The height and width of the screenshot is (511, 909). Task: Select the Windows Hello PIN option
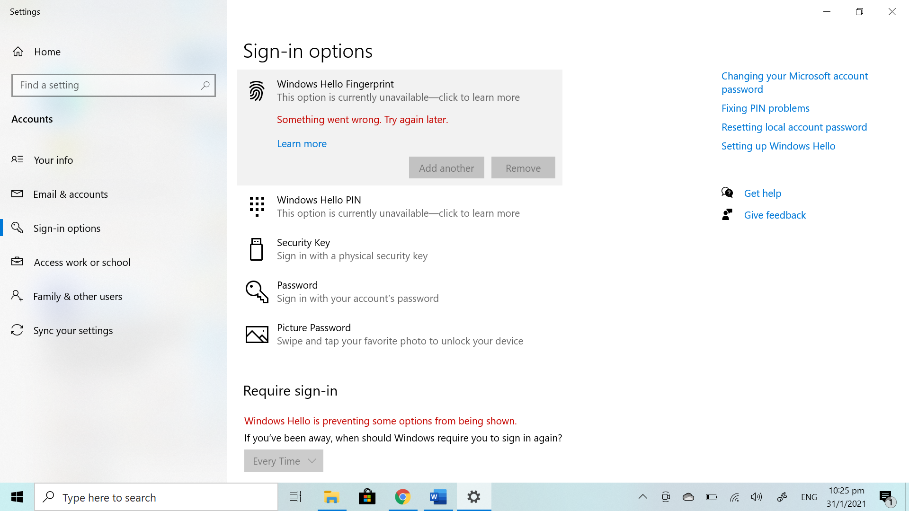point(400,206)
